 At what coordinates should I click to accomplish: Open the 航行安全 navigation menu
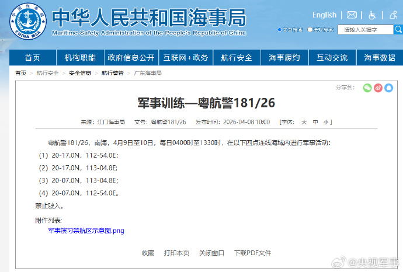pyautogui.click(x=237, y=58)
